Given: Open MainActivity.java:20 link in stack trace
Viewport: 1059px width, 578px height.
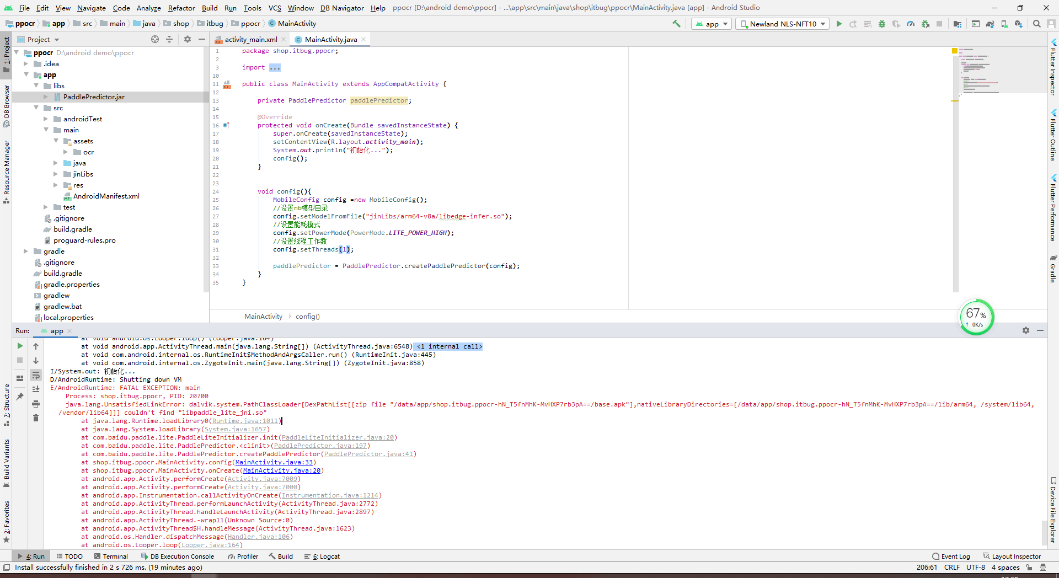Looking at the screenshot, I should 282,470.
